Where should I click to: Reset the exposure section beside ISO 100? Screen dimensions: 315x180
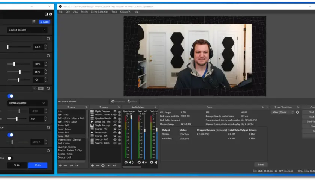pyautogui.click(x=48, y=88)
